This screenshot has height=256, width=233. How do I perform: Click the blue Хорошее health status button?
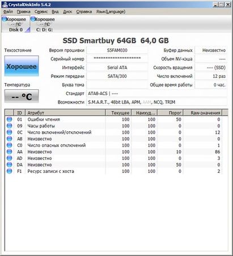click(x=22, y=66)
